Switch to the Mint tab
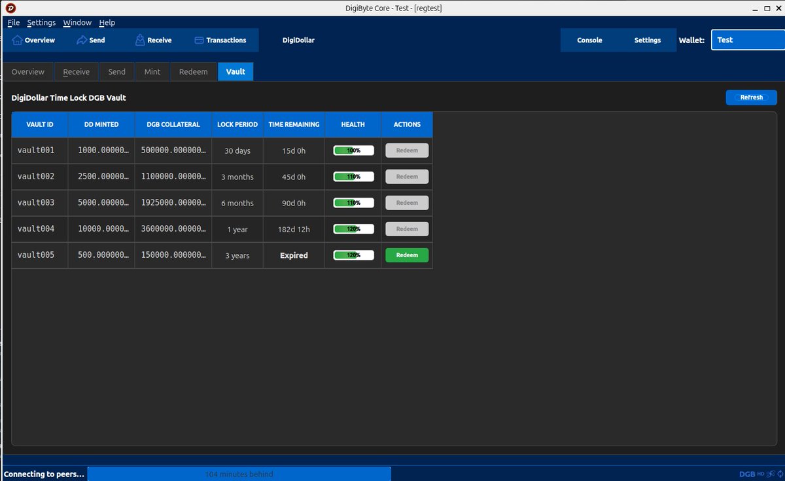 coord(152,71)
